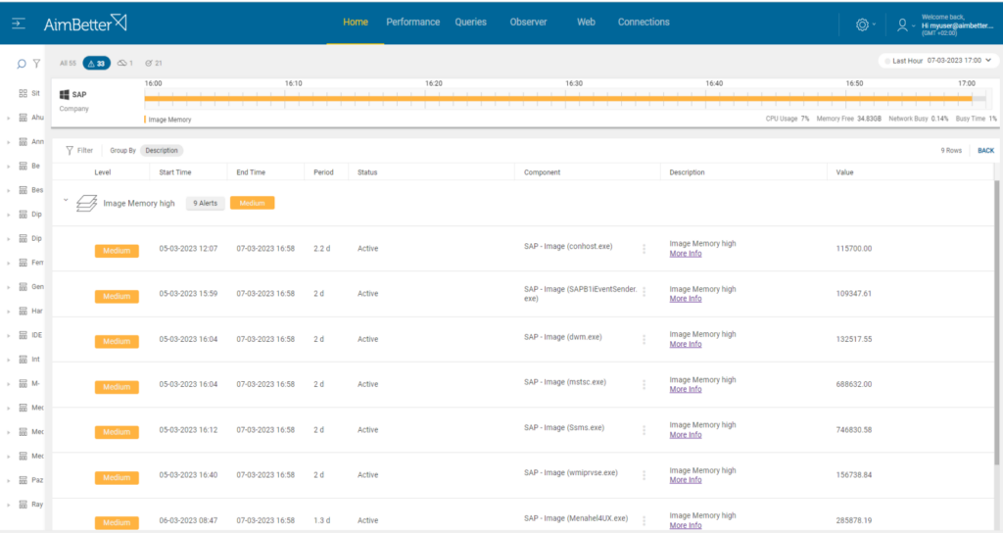Open More Info for conhost.exe alert
The width and height of the screenshot is (1003, 533).
[x=685, y=254]
